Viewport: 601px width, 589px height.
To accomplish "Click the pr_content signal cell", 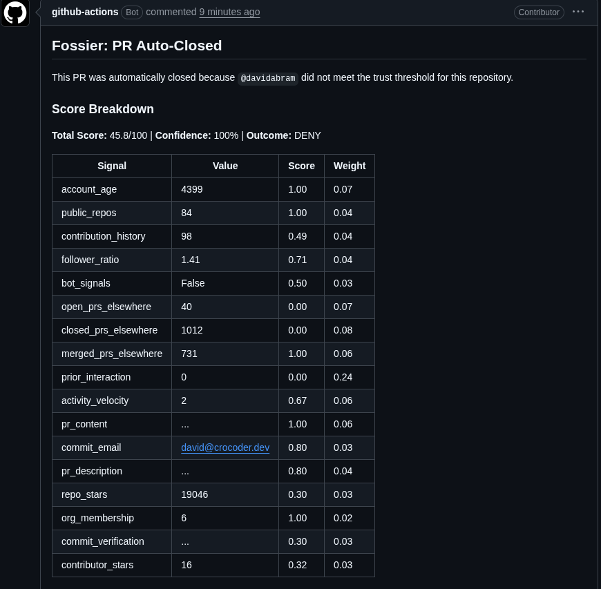I will [x=112, y=424].
